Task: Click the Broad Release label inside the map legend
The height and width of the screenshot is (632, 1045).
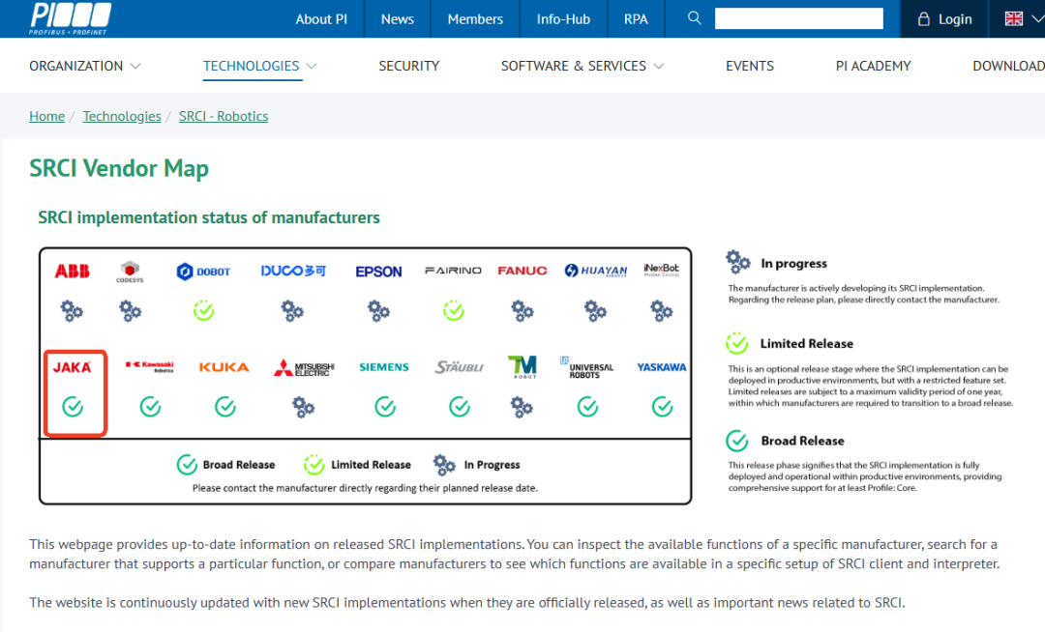Action: click(239, 465)
